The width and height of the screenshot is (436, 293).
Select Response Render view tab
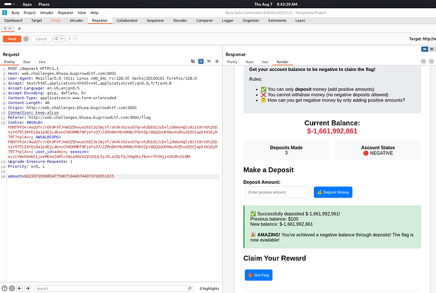[x=282, y=62]
